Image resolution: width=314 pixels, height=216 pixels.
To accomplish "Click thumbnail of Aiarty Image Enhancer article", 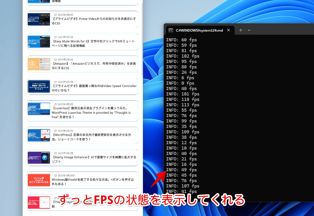I will pyautogui.click(x=39, y=158).
